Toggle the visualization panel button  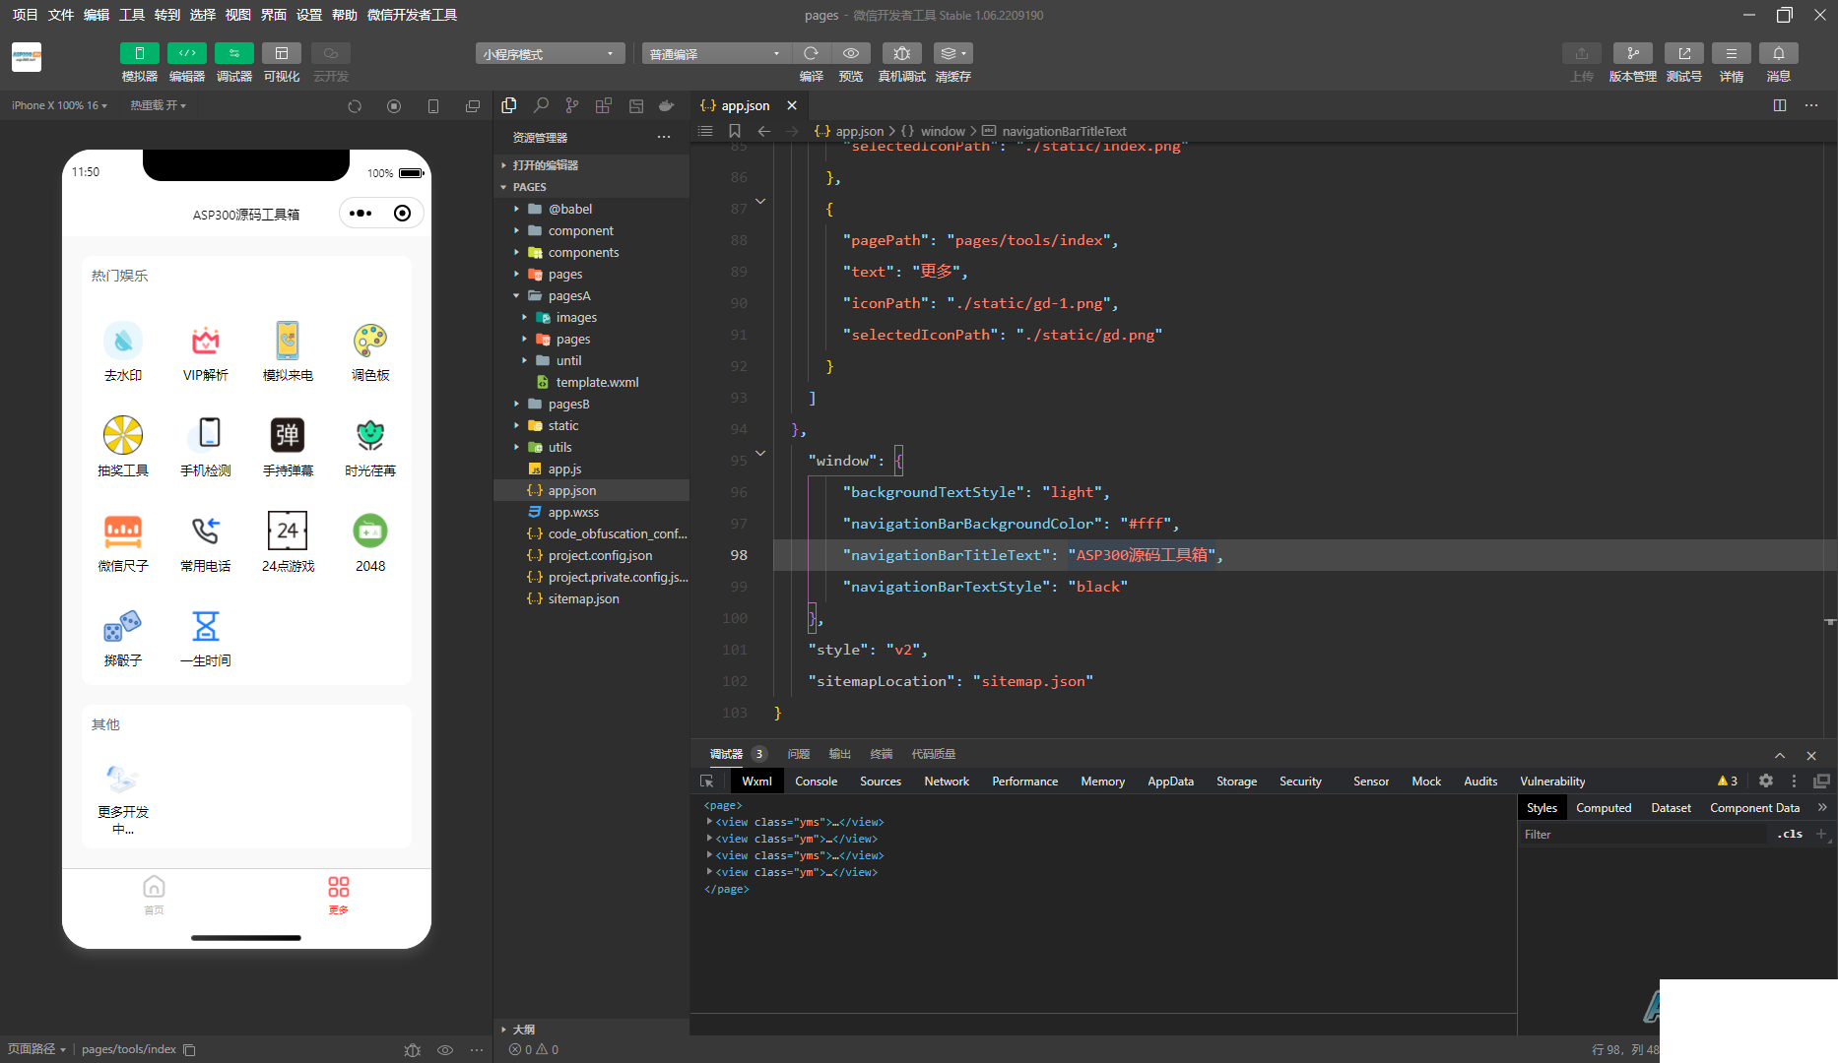pos(281,53)
